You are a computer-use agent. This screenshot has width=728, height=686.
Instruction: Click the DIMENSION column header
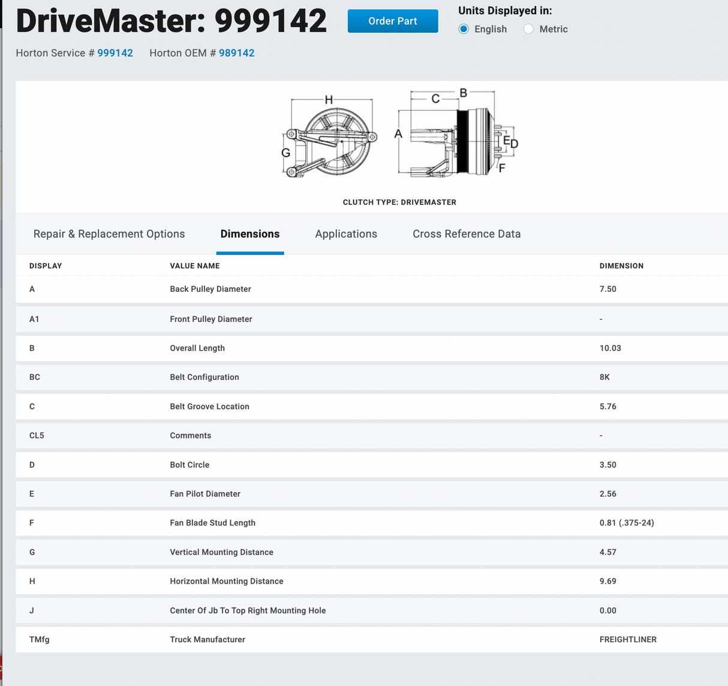click(x=621, y=266)
